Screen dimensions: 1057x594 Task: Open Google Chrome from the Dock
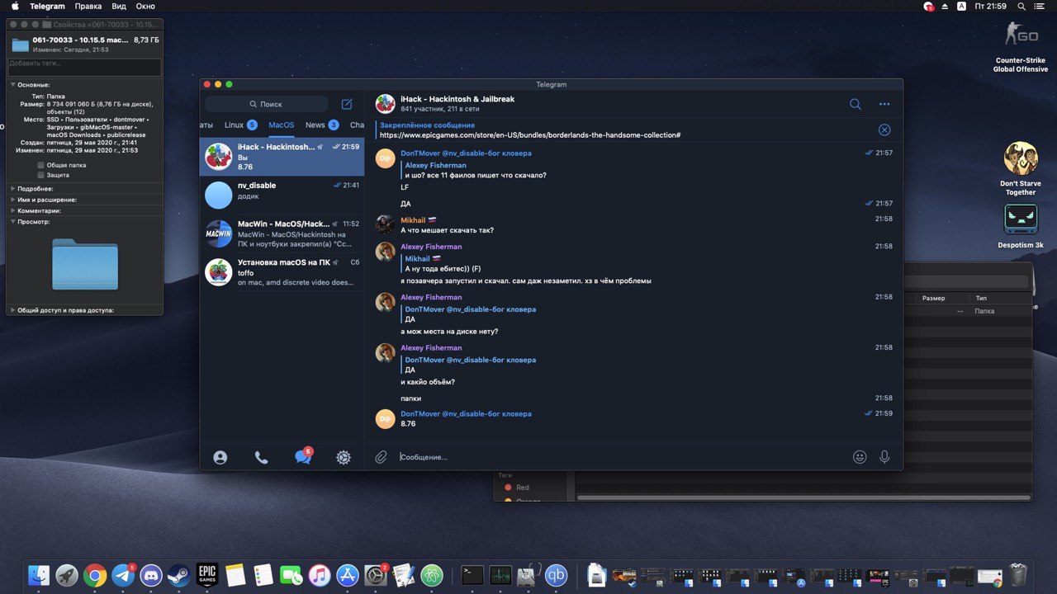[x=95, y=575]
